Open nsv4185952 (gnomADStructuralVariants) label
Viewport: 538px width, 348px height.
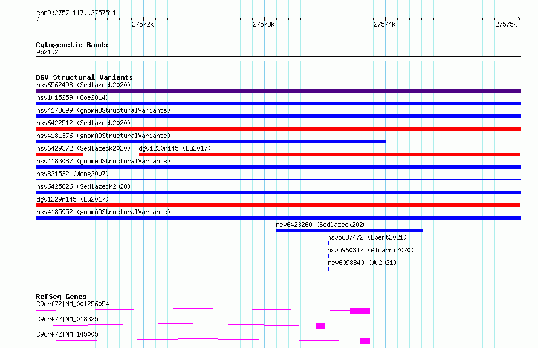pyautogui.click(x=103, y=212)
